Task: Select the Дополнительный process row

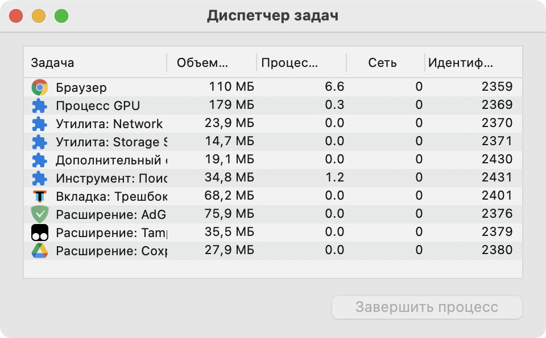Action: pos(273,160)
